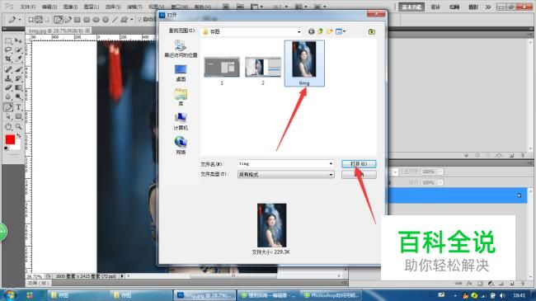Select the Blur tool
Image resolution: width=536 pixels, height=301 pixels.
pos(8,96)
